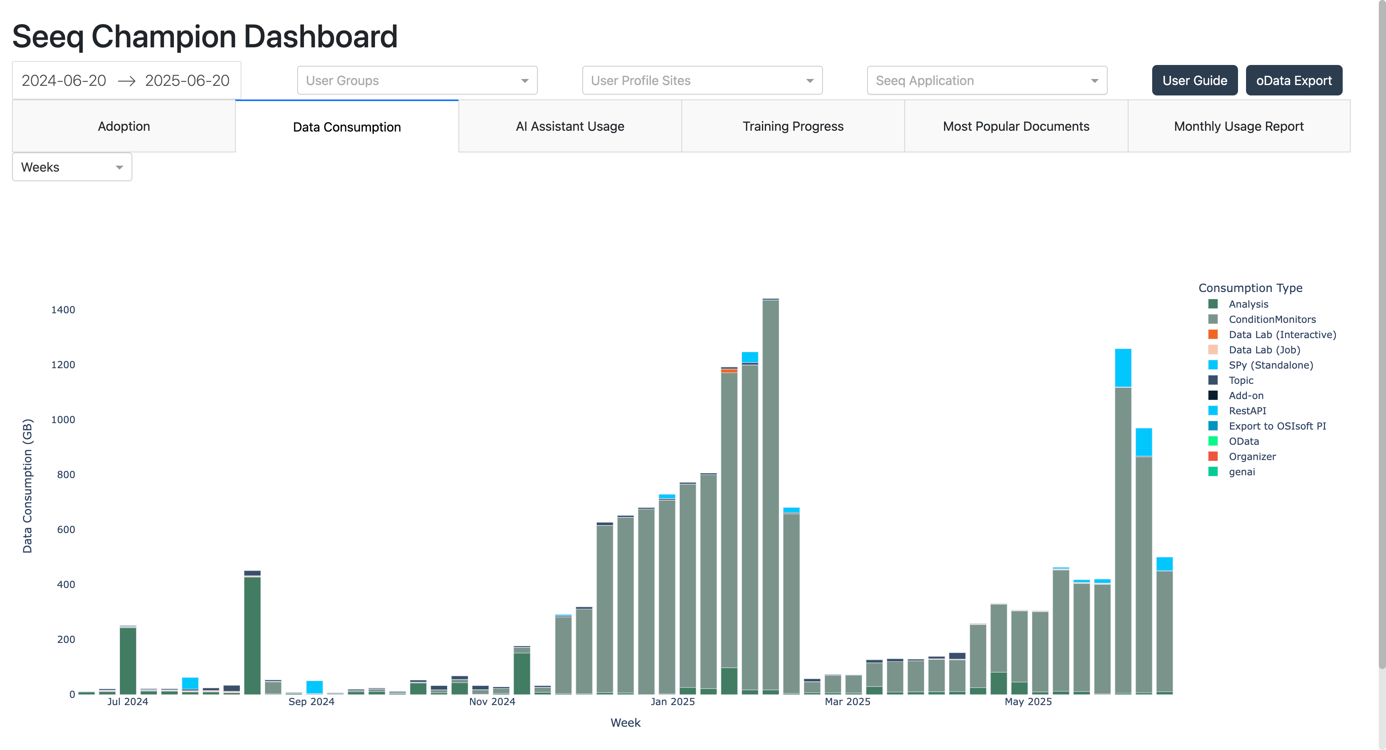Toggle OData legend swatch
This screenshot has width=1386, height=750.
1213,441
